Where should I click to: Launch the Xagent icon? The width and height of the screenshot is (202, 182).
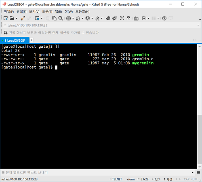[x=114, y=18]
